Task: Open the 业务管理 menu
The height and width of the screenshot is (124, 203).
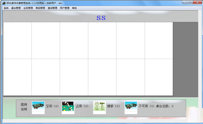Action: 28,8
